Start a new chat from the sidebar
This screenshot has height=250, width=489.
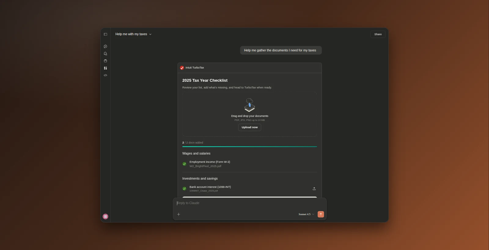(x=105, y=47)
